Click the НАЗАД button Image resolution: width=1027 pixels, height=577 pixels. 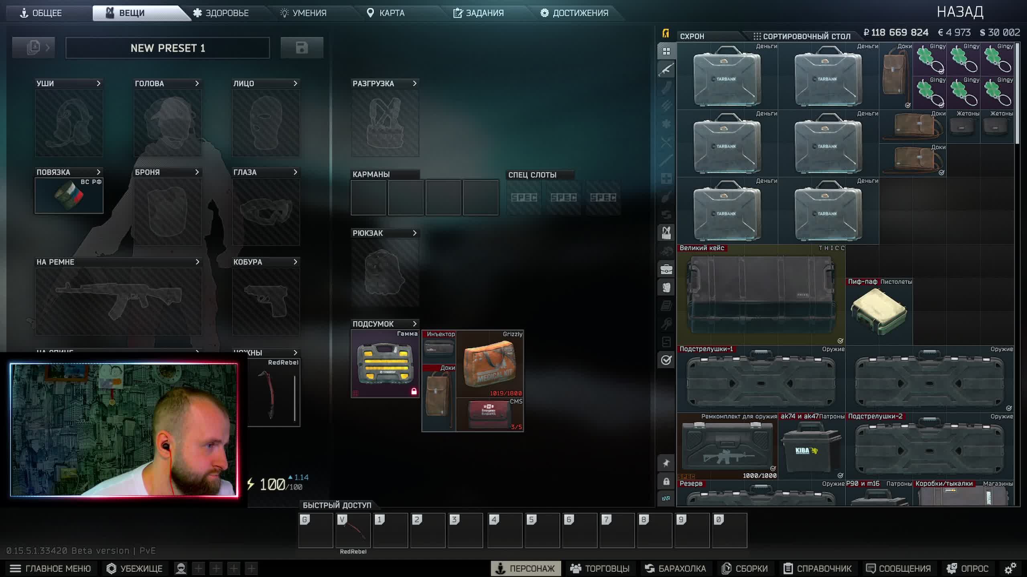tap(960, 12)
